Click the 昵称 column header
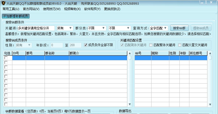This screenshot has width=218, height=114. 160,53
